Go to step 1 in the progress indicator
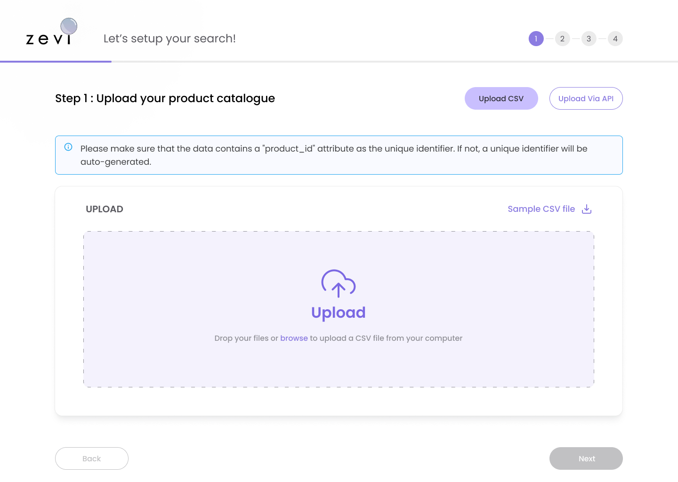This screenshot has width=678, height=482. click(x=536, y=39)
